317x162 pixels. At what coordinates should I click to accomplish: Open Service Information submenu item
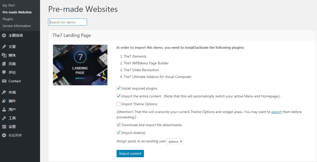[16, 26]
